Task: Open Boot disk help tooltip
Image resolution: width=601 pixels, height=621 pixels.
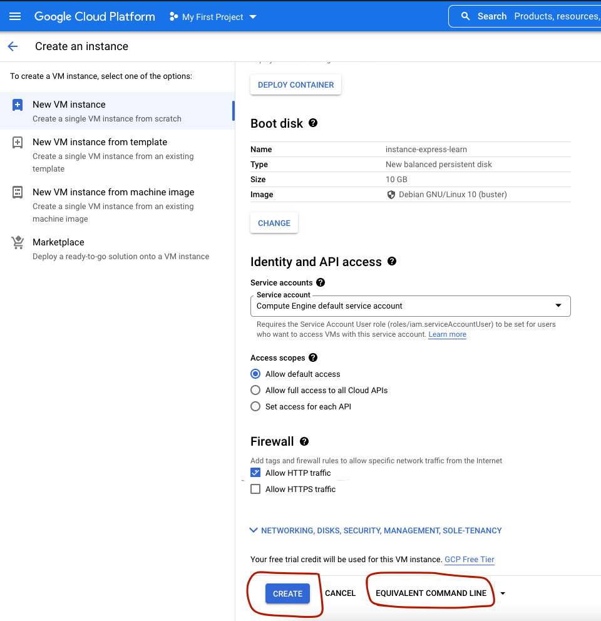Action: [313, 123]
